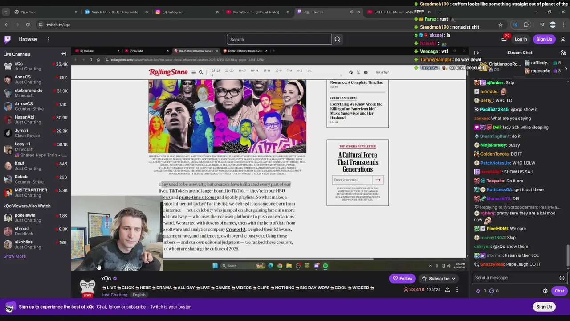Open shroud Deadlock channel
570x321 pixels.
[36, 231]
